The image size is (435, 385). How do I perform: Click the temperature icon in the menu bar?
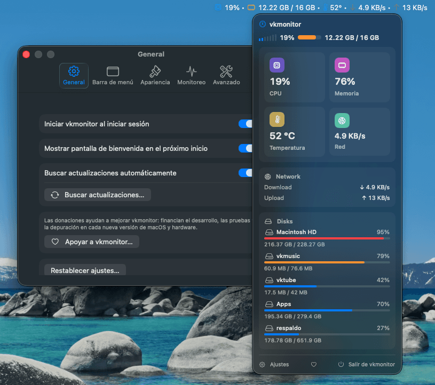[x=326, y=7]
